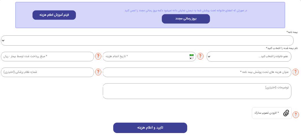Image resolution: width=301 pixels, height=135 pixels.
Task: Submit with تایید و اعلام هزینه button
Action: [150, 128]
